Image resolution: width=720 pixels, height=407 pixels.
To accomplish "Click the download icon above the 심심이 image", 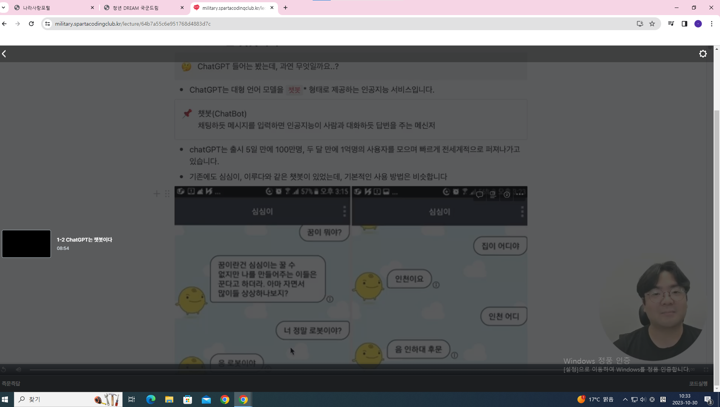I will point(507,194).
